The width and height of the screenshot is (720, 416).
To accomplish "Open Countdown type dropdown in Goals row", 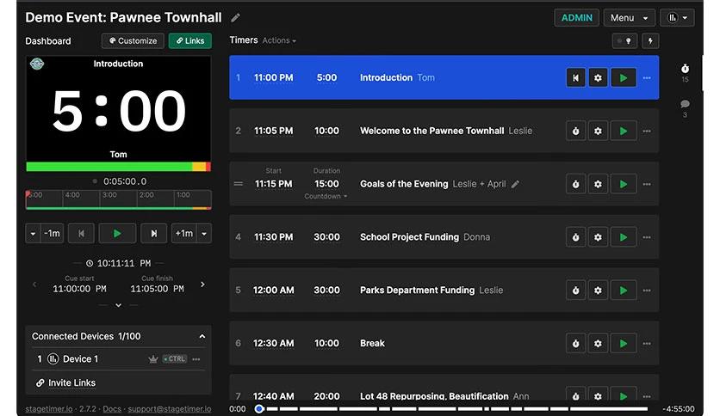I will tap(326, 196).
